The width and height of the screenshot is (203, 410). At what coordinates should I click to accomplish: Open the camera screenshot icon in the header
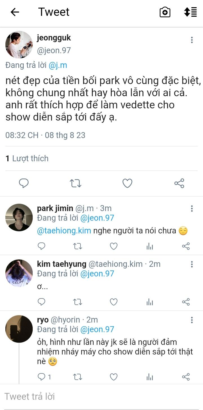coord(165,12)
